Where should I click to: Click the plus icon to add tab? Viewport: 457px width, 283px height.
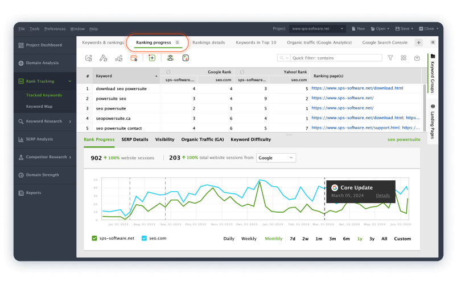(x=418, y=43)
